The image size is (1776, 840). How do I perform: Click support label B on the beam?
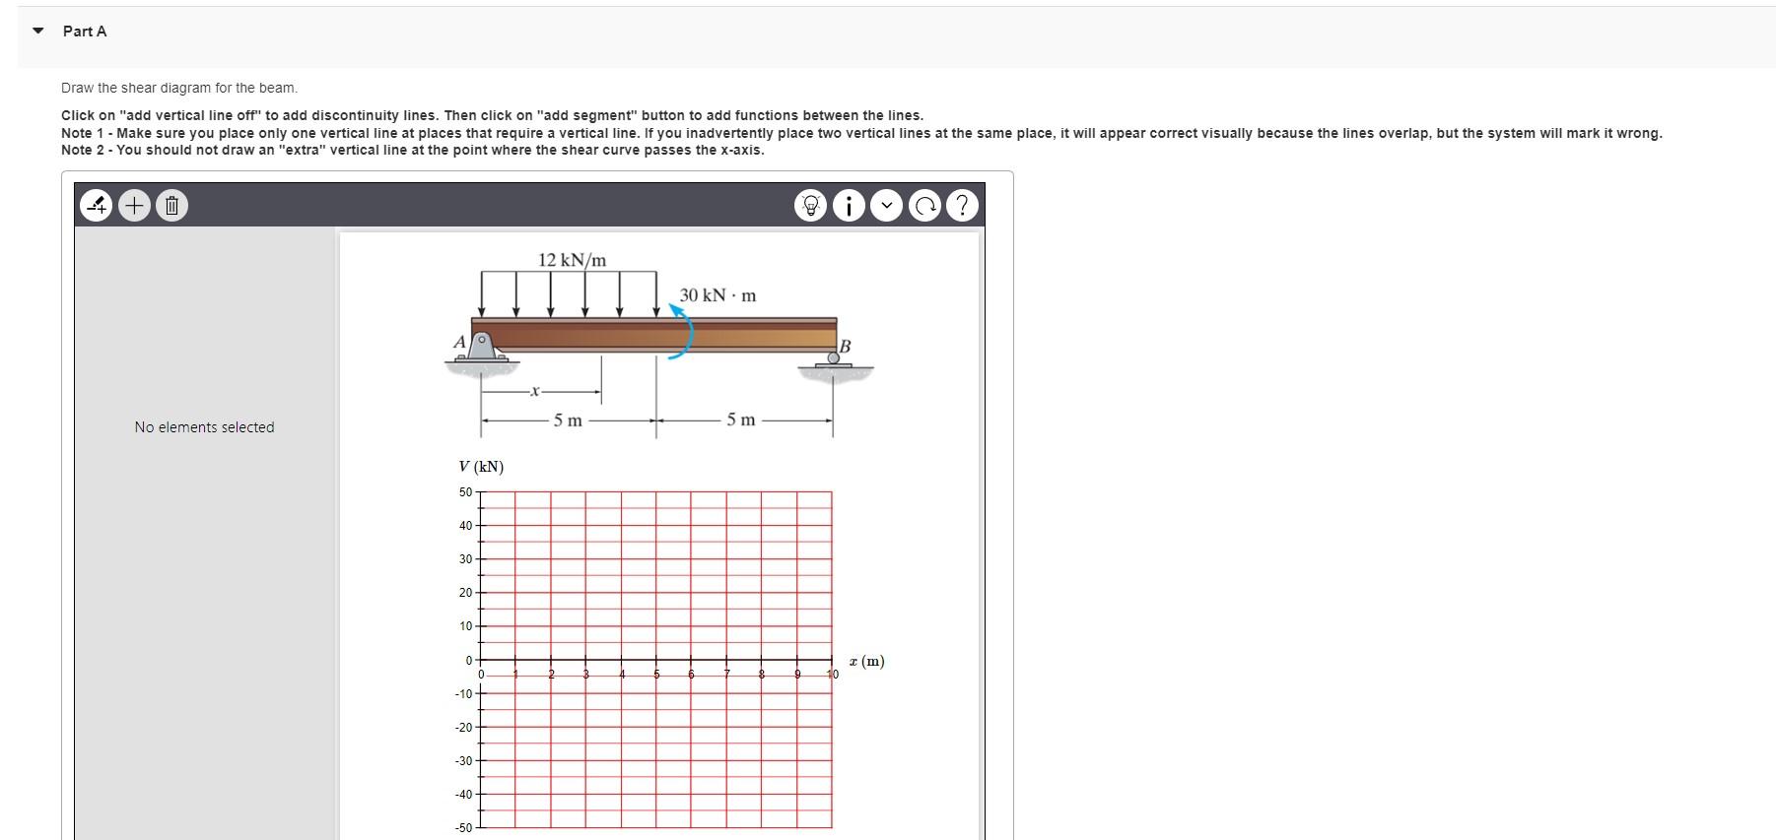tap(845, 347)
